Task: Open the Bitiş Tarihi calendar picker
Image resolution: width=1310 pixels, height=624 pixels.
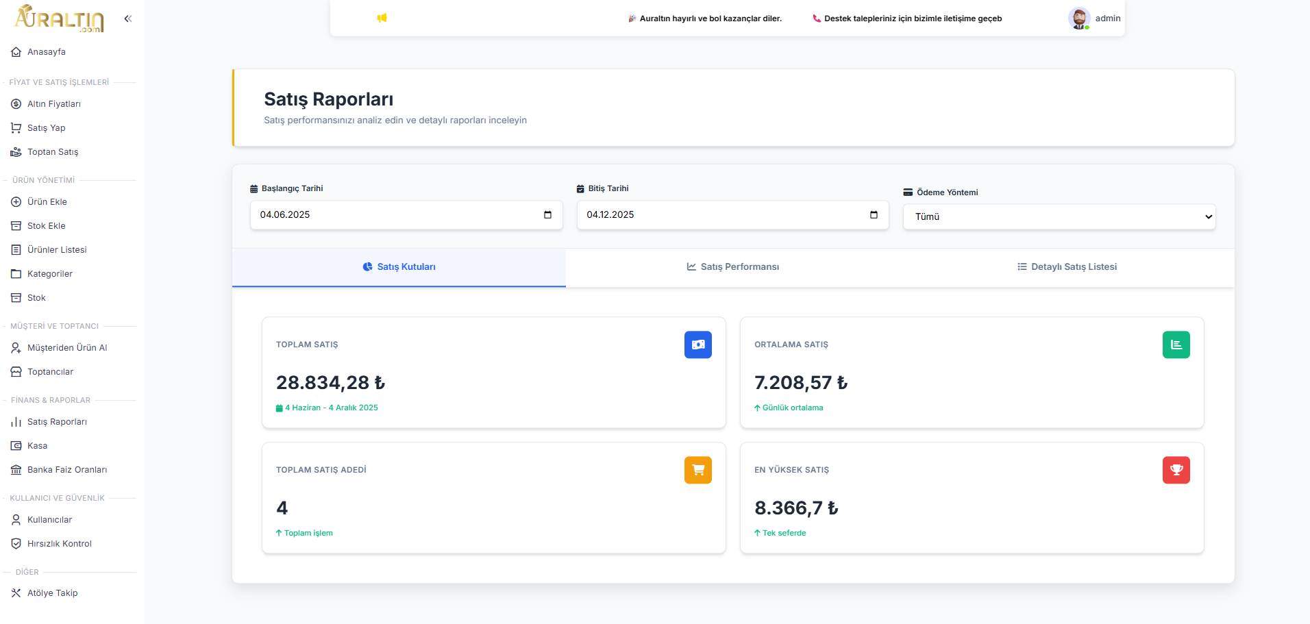Action: 874,215
